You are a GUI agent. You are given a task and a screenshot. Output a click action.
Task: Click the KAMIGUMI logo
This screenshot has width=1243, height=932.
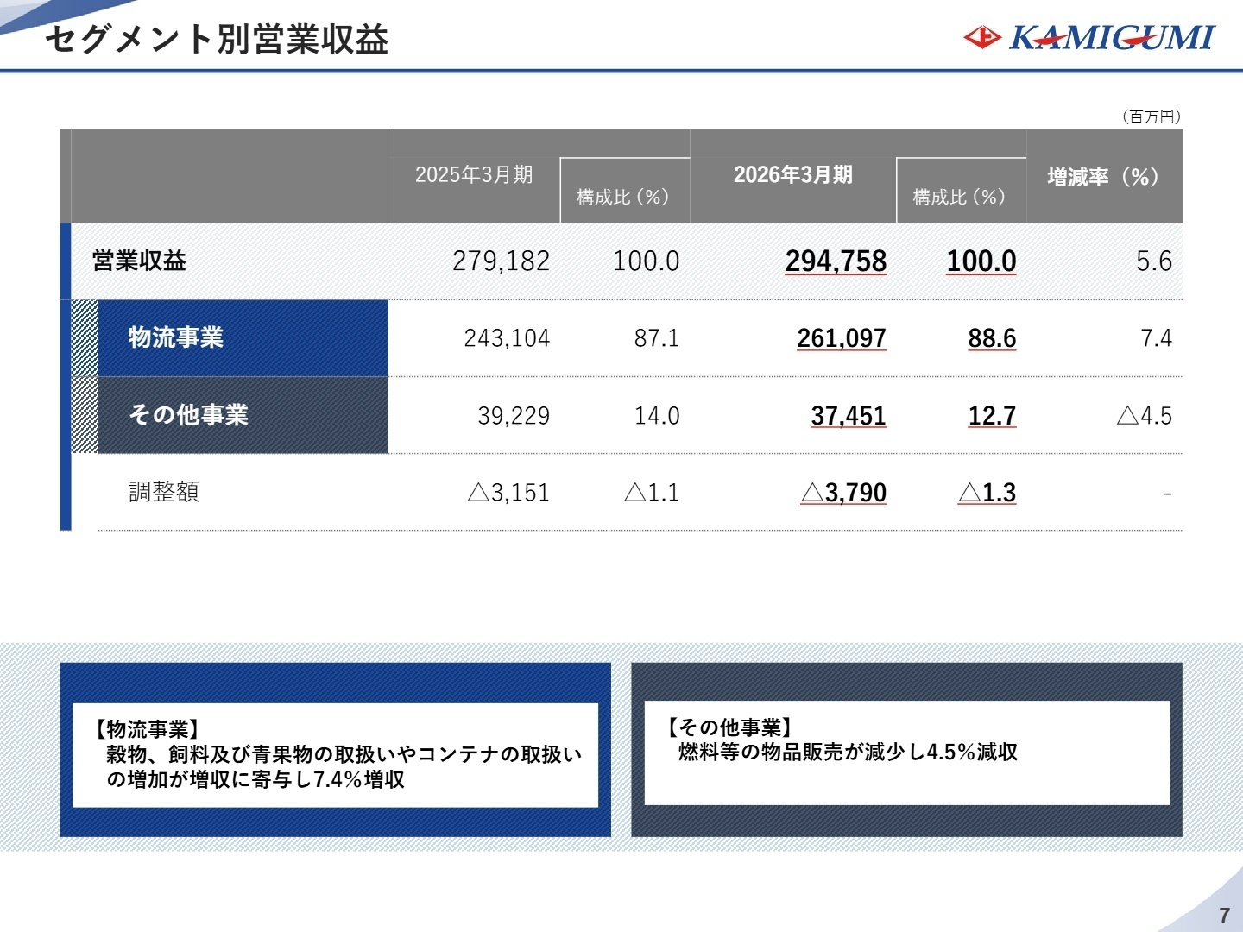(x=1088, y=37)
